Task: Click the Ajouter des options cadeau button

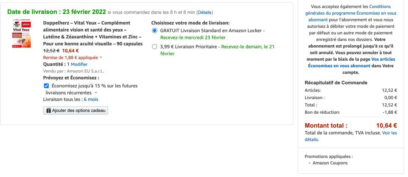Action: [75, 110]
